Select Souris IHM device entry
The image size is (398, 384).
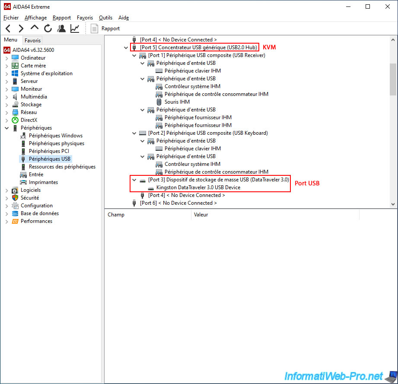[177, 102]
